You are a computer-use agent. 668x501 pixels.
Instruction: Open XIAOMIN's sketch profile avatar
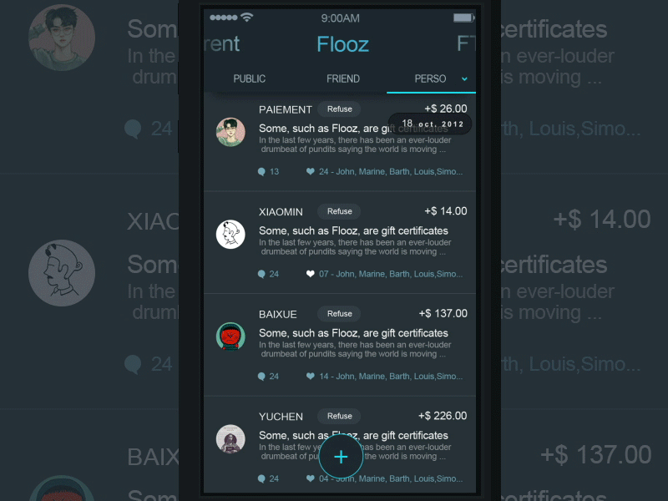230,235
